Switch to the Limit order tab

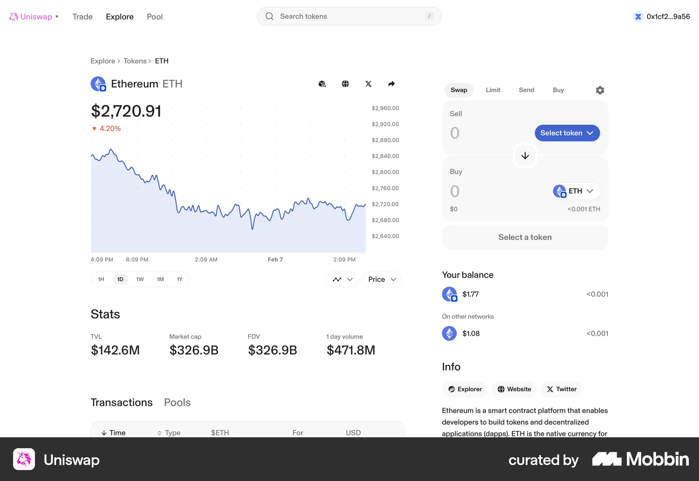point(493,90)
